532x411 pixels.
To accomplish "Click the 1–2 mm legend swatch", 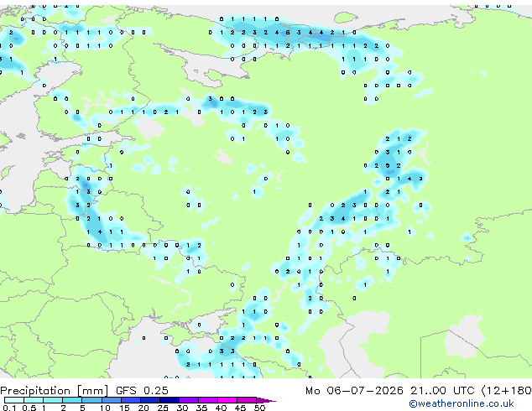I will click(53, 400).
